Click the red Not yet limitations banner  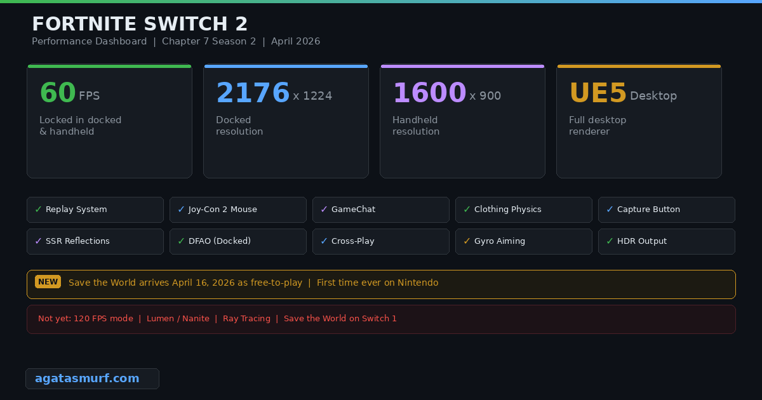381,319
